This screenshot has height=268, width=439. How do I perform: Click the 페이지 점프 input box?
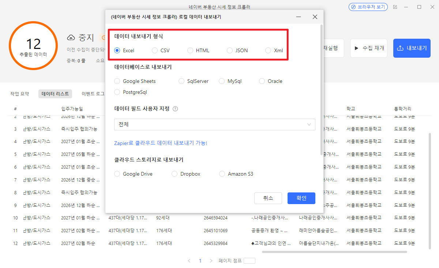tap(249, 261)
